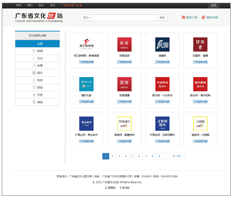Screen dimensions: 233x198
Task: Click 订阅至移动端 under 虎嗅网
Action: (162, 62)
